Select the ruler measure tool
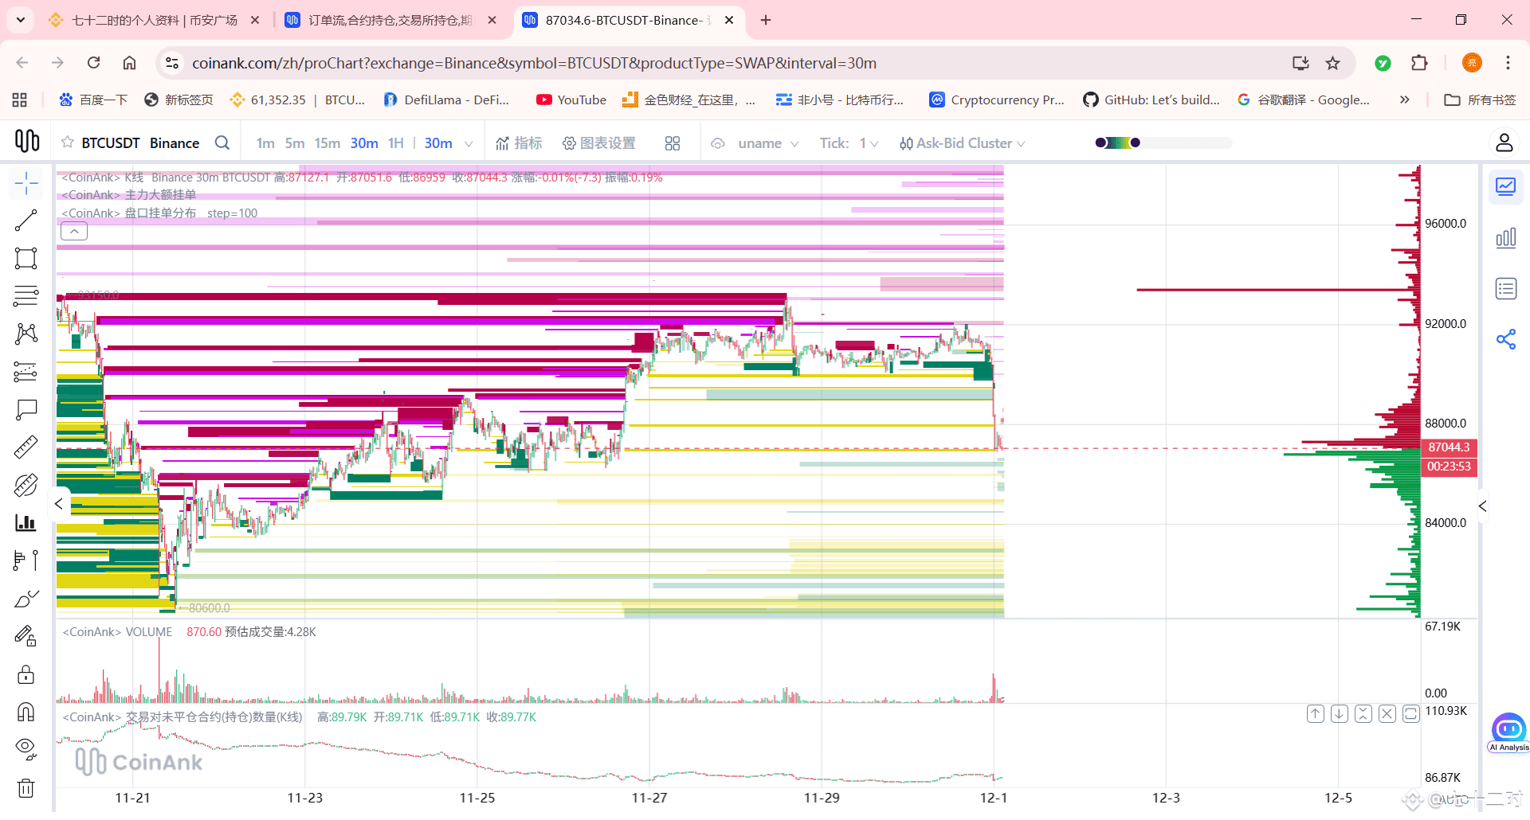 (26, 447)
